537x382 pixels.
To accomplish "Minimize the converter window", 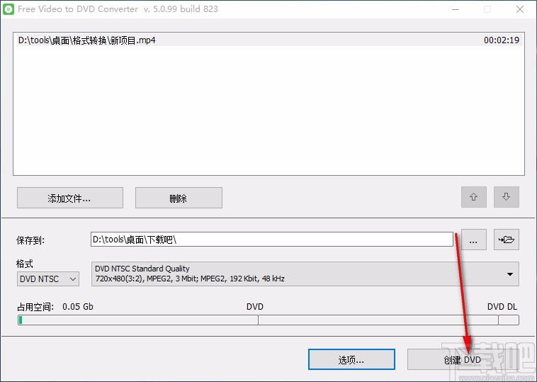I will (456, 9).
